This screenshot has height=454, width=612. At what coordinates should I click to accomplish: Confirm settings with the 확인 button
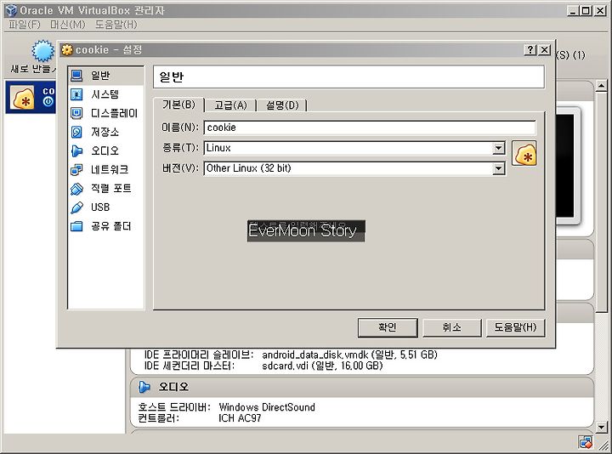point(388,327)
